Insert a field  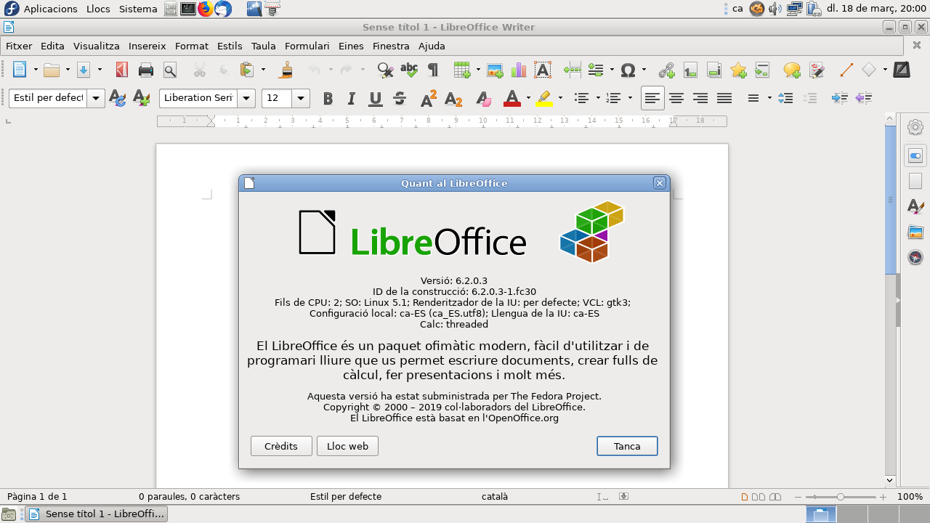coord(596,70)
